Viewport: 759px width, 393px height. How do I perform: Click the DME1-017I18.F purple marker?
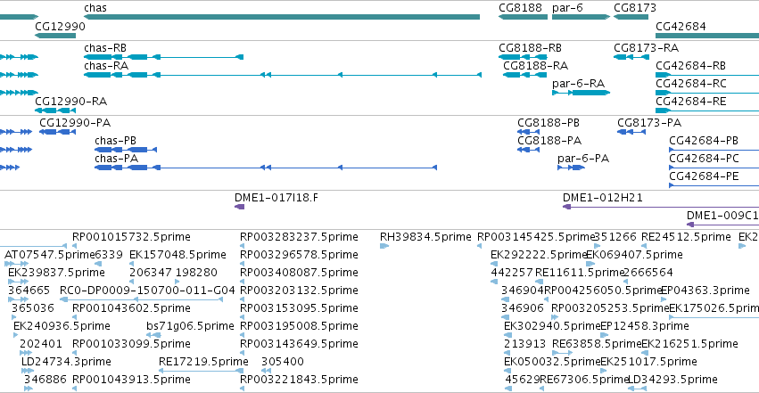240,207
